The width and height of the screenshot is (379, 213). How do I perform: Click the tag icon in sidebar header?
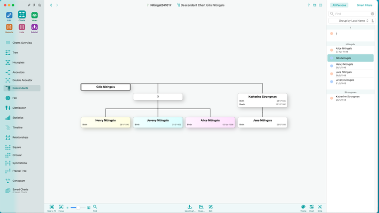click(29, 5)
